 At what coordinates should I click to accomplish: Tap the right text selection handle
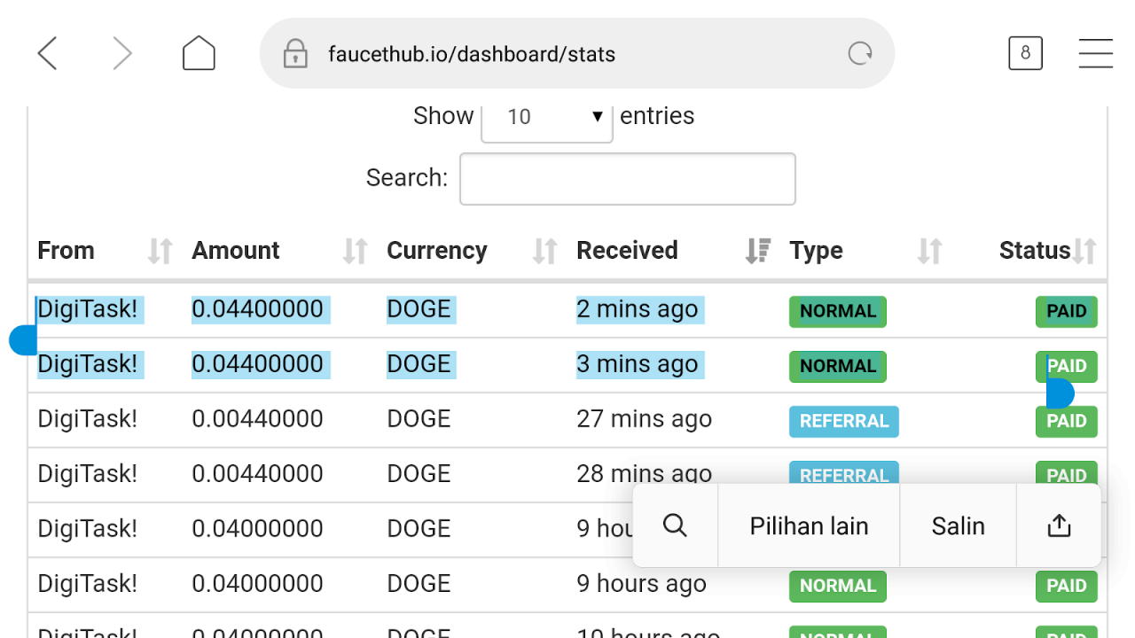1060,393
